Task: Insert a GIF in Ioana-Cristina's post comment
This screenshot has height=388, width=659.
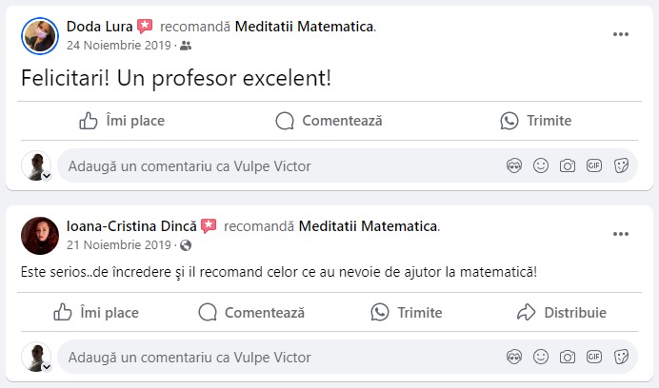Action: pyautogui.click(x=594, y=358)
